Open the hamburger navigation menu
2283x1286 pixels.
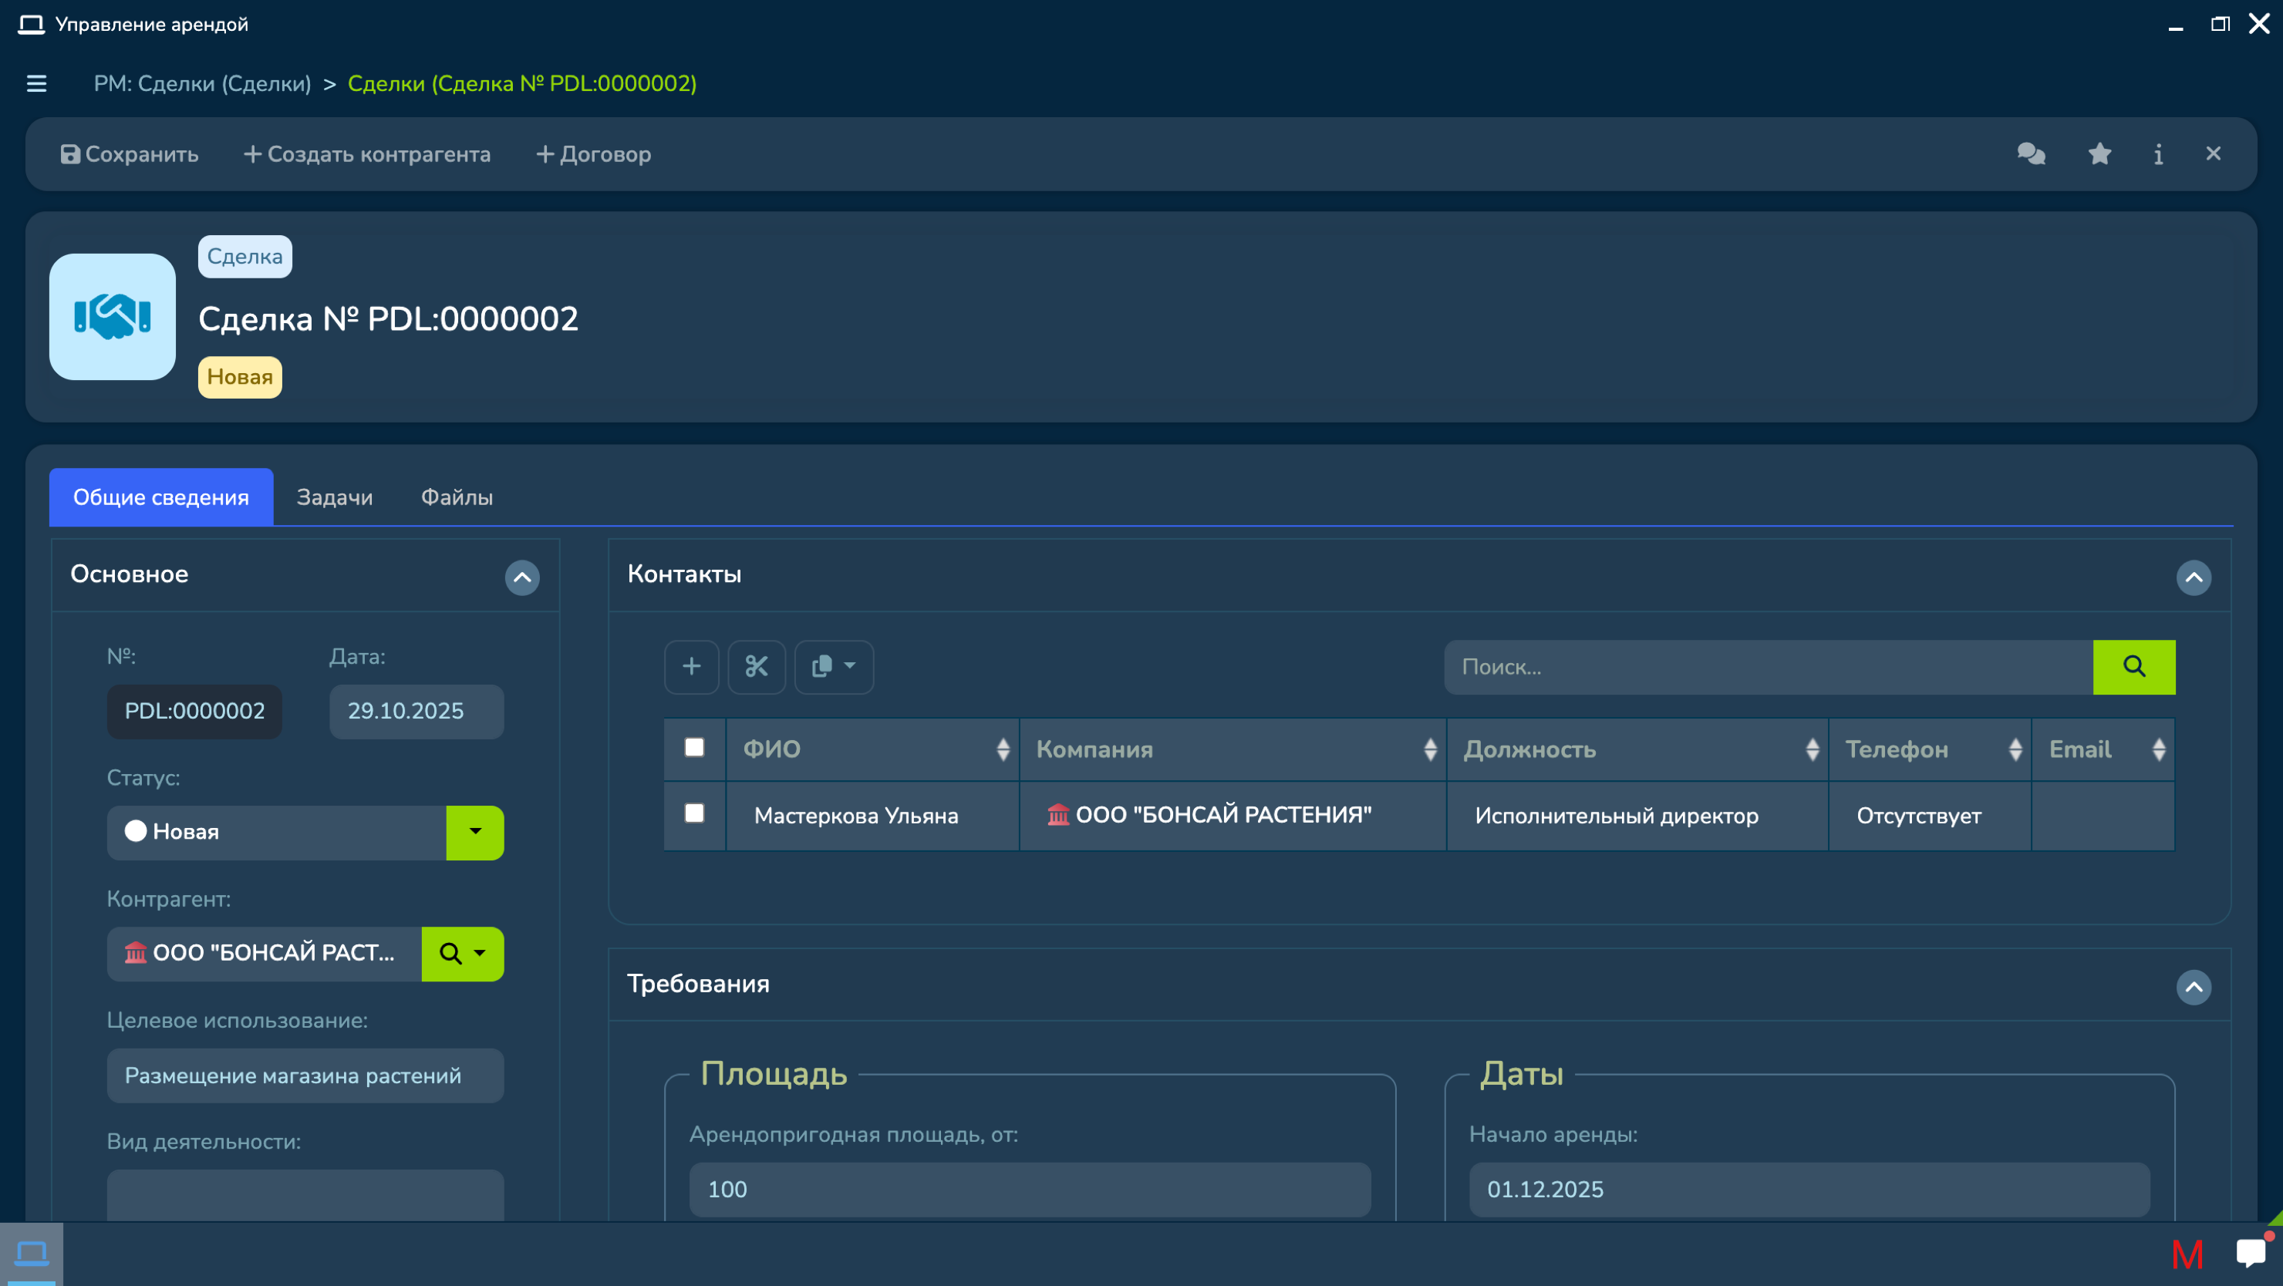36,83
